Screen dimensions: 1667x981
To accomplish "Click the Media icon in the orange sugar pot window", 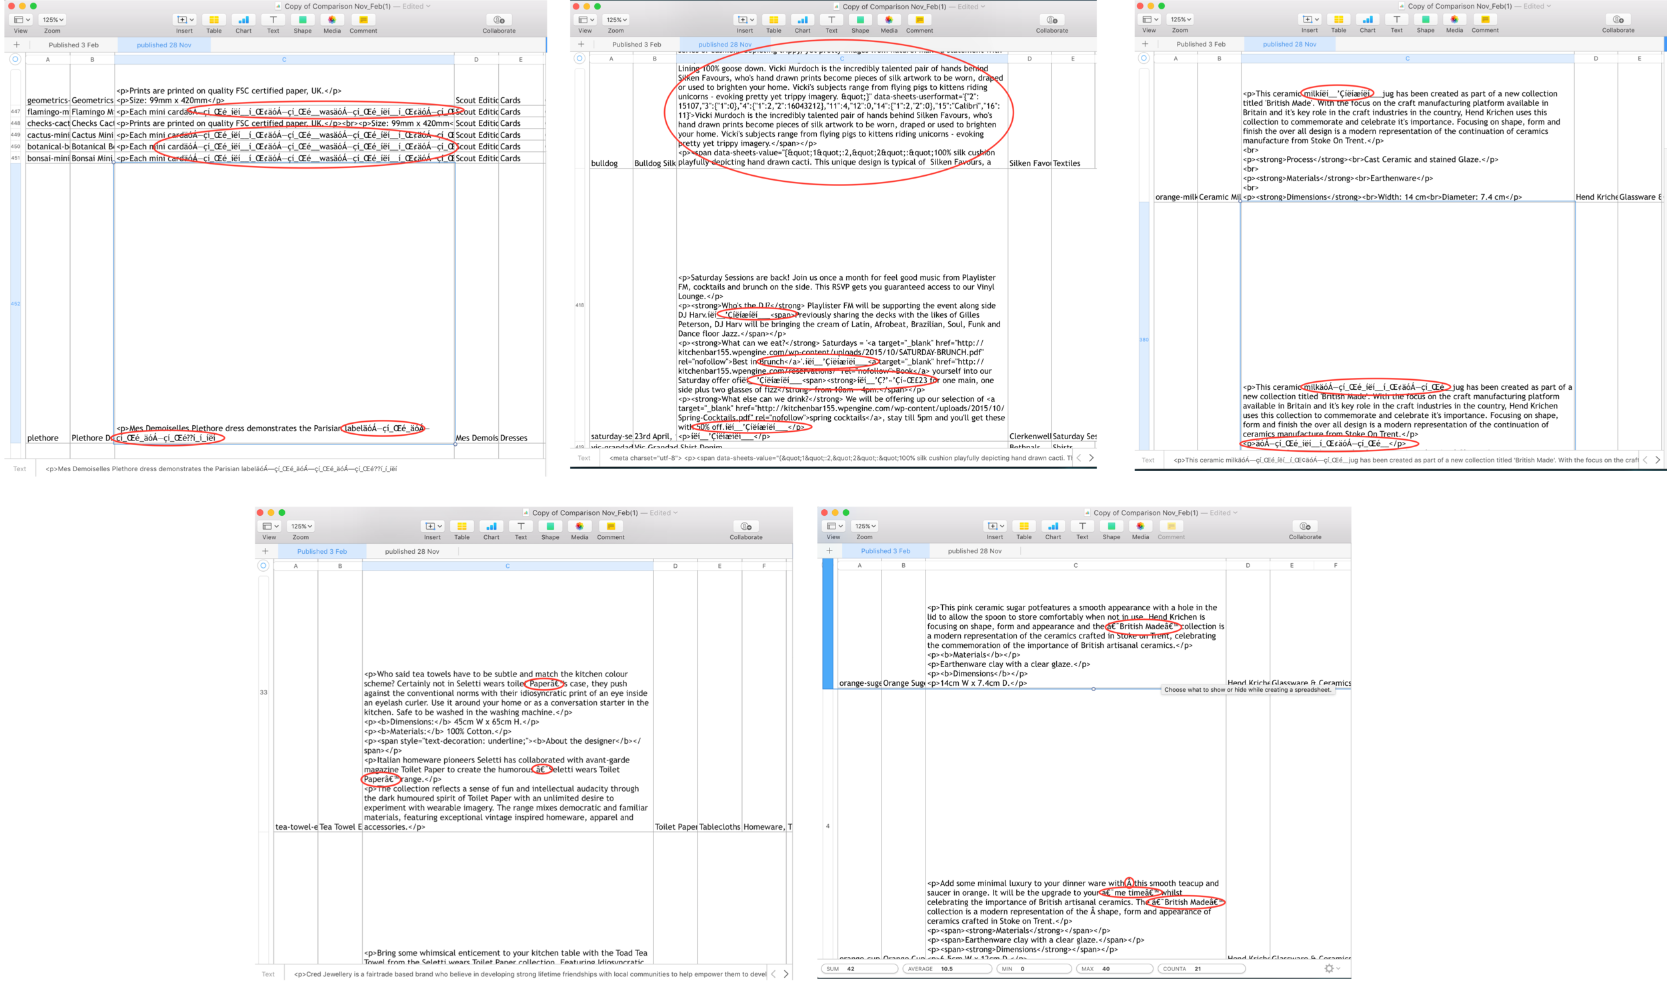I will pos(1140,526).
